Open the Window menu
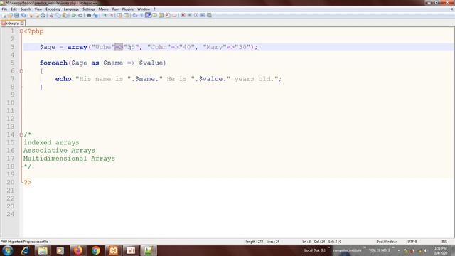The height and width of the screenshot is (256, 455). 144,9
